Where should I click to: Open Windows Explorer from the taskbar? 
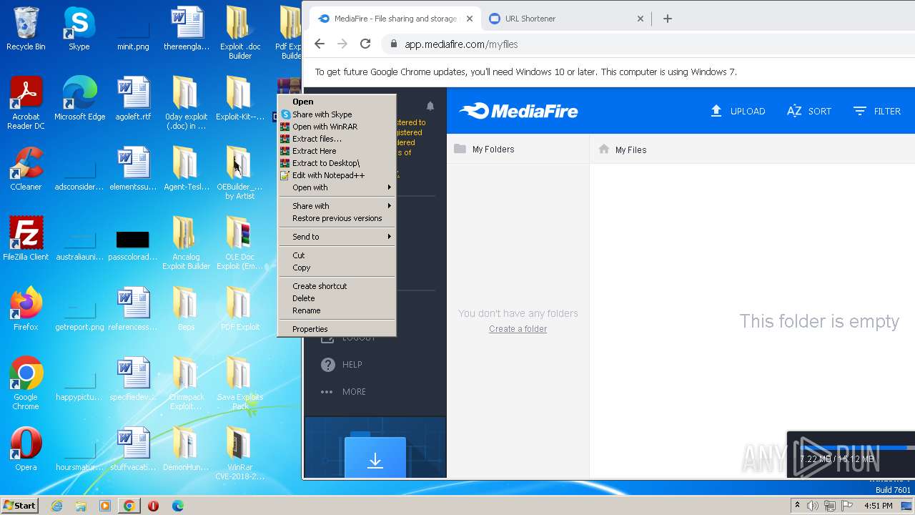[x=81, y=506]
